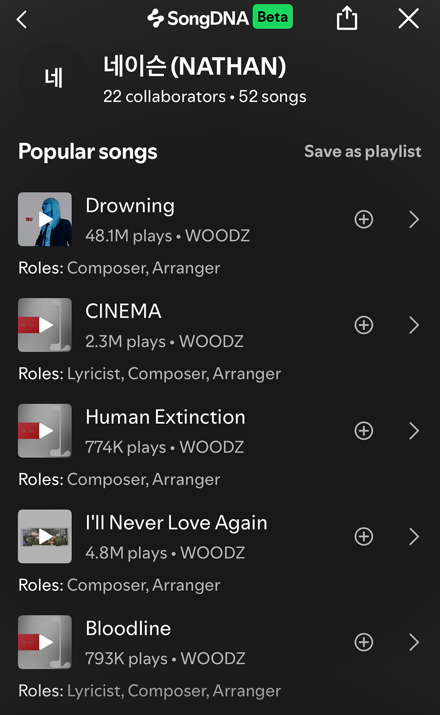Open the share icon in header
440x715 pixels.
347,19
